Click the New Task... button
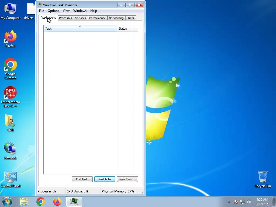Screen dimensions: 276x207 click(127, 179)
